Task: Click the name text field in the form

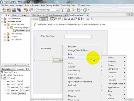Action: coord(78,36)
